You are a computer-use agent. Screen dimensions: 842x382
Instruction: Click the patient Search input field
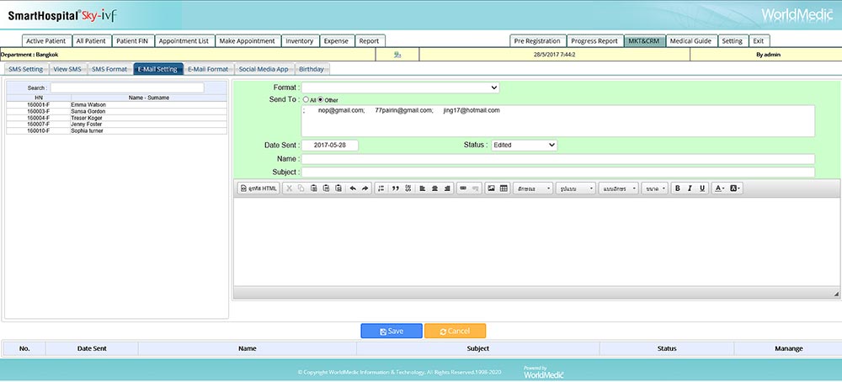point(126,88)
